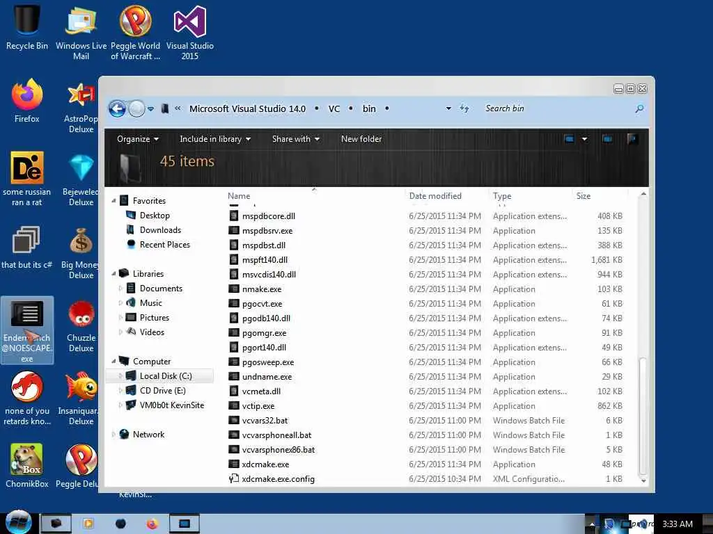Select the 'that but its c#' desktop icon
The width and height of the screenshot is (713, 534).
(x=27, y=248)
